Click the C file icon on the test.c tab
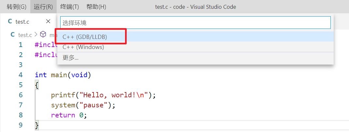The height and width of the screenshot is (132, 349). [x=10, y=21]
